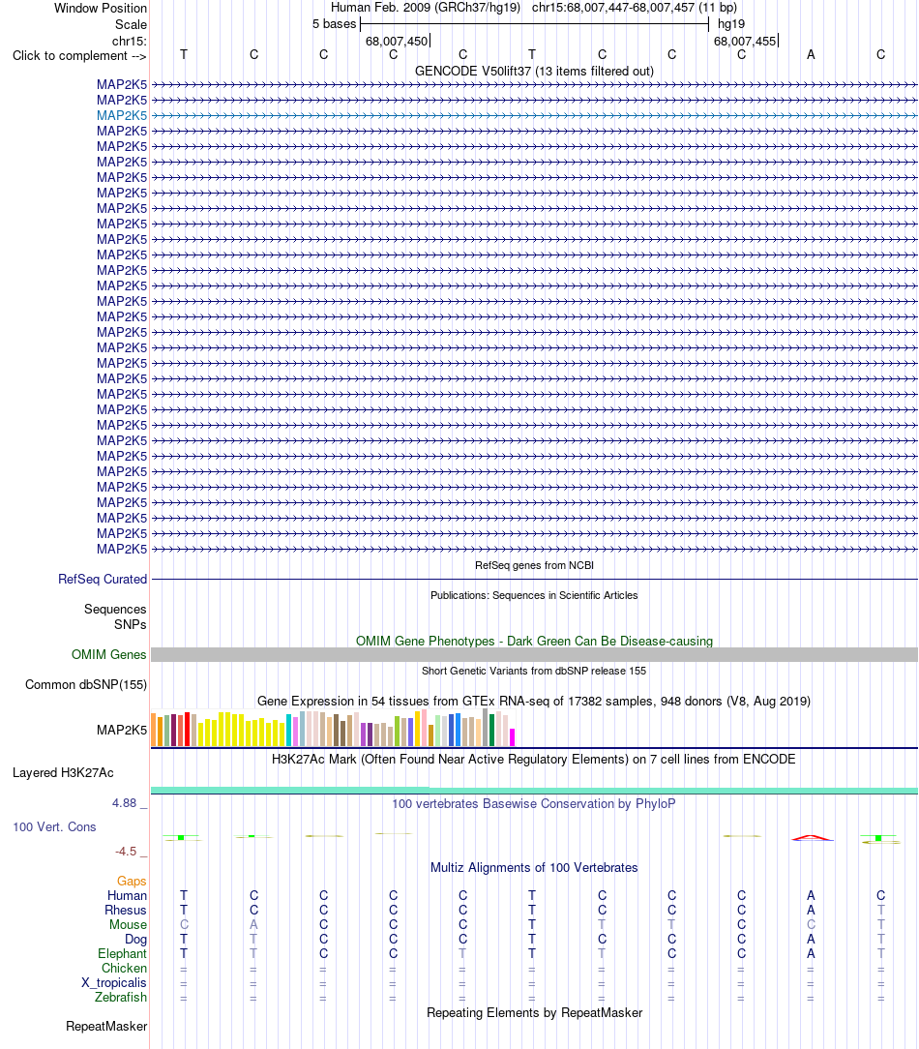Open 'RefSeq genes from NCBI' track title
Viewport: 919px width, 1049px height.
[534, 565]
